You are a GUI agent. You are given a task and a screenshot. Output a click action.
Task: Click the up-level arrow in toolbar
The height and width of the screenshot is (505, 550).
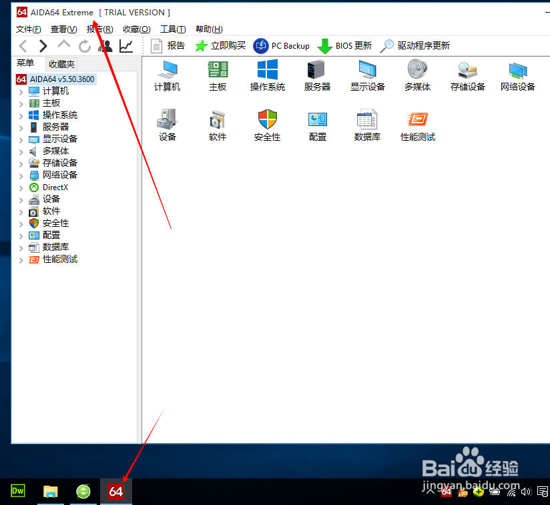click(64, 45)
